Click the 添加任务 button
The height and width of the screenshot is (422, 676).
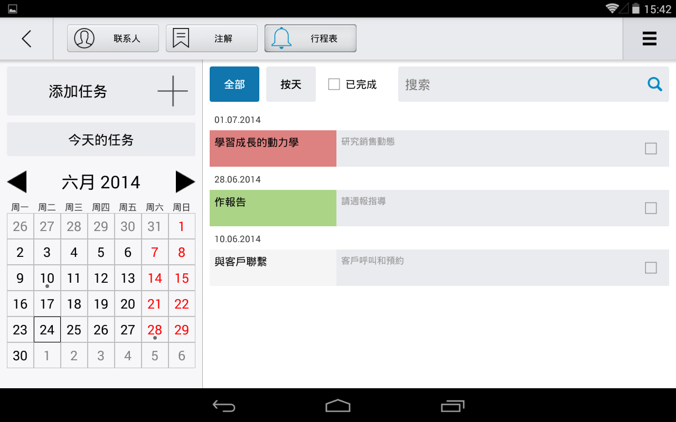[x=101, y=91]
